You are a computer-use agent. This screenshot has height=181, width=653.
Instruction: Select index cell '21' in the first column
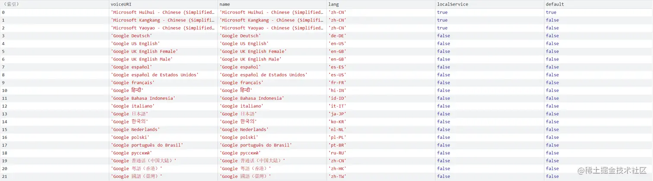point(54,176)
